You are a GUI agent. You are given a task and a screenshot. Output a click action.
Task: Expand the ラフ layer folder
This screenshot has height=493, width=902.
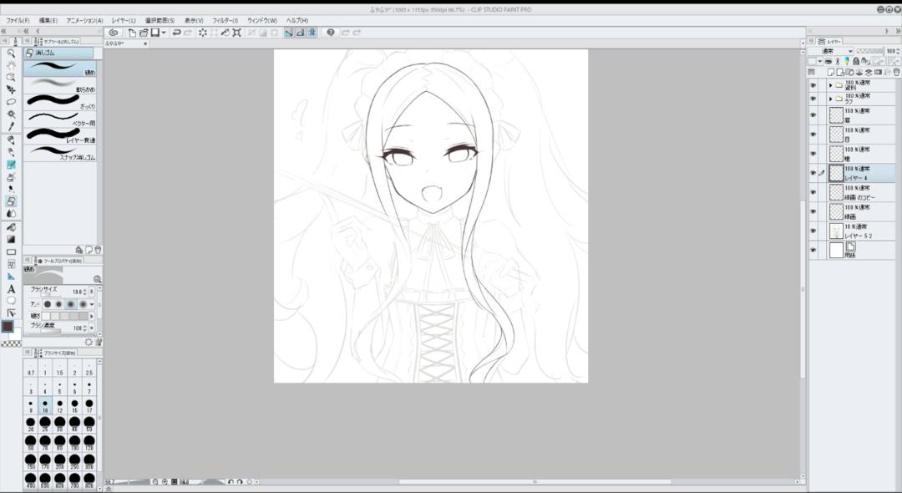coord(830,99)
